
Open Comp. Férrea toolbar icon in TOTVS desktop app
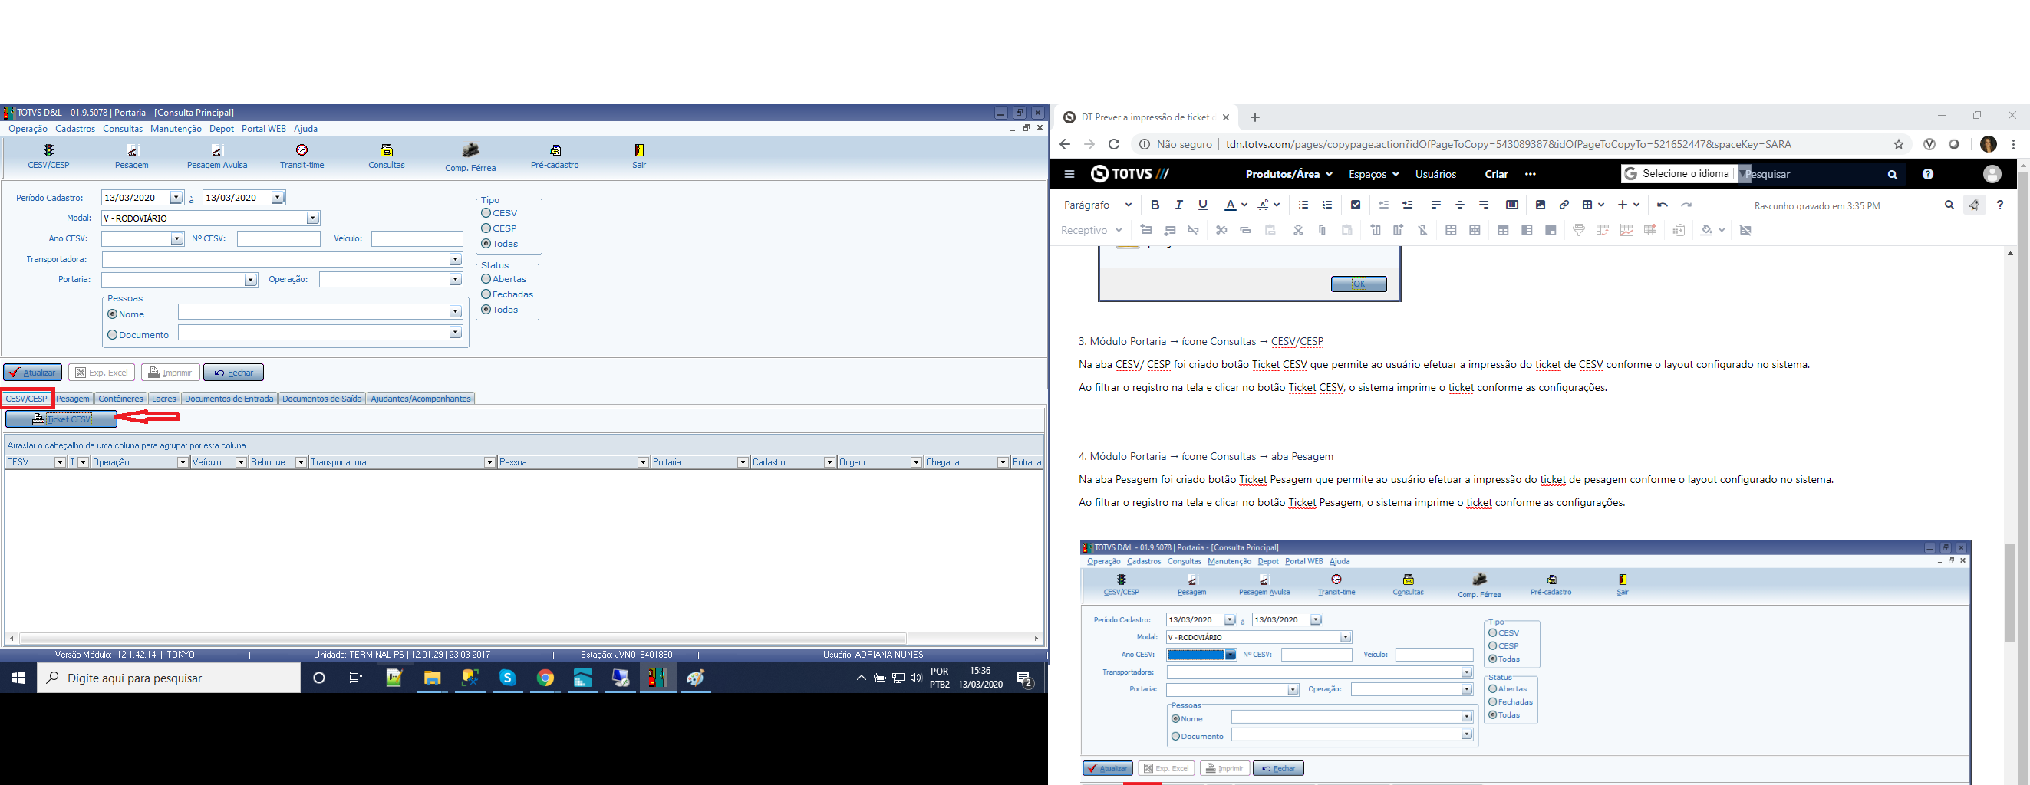[x=470, y=156]
